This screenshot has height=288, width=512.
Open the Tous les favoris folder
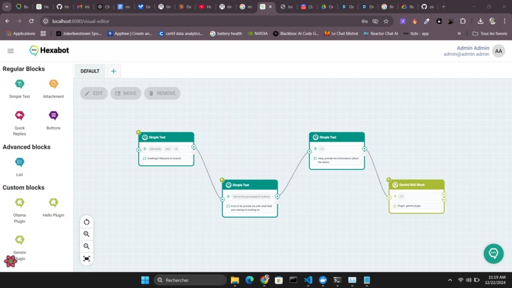pyautogui.click(x=490, y=33)
